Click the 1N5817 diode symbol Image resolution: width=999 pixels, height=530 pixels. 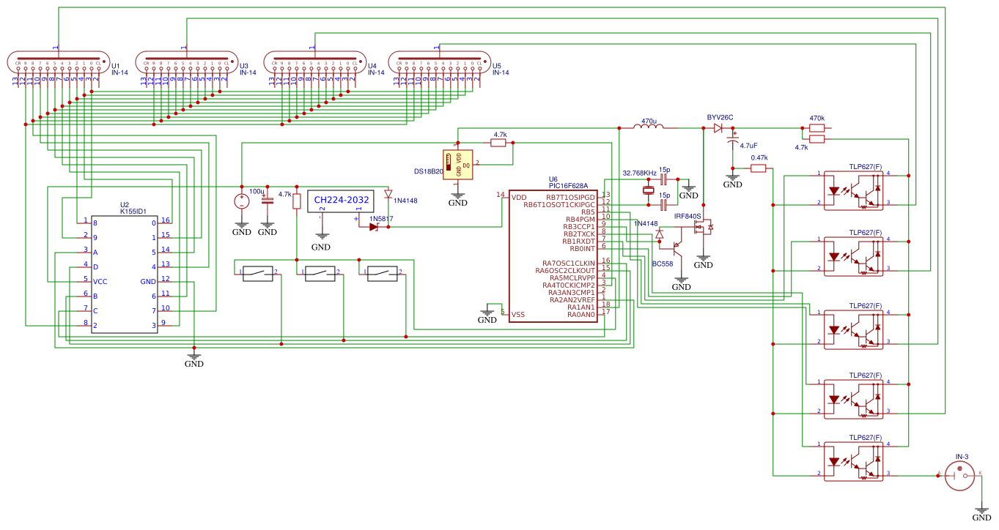click(374, 227)
